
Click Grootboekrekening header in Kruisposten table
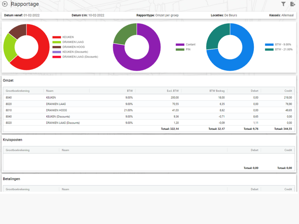point(18,150)
